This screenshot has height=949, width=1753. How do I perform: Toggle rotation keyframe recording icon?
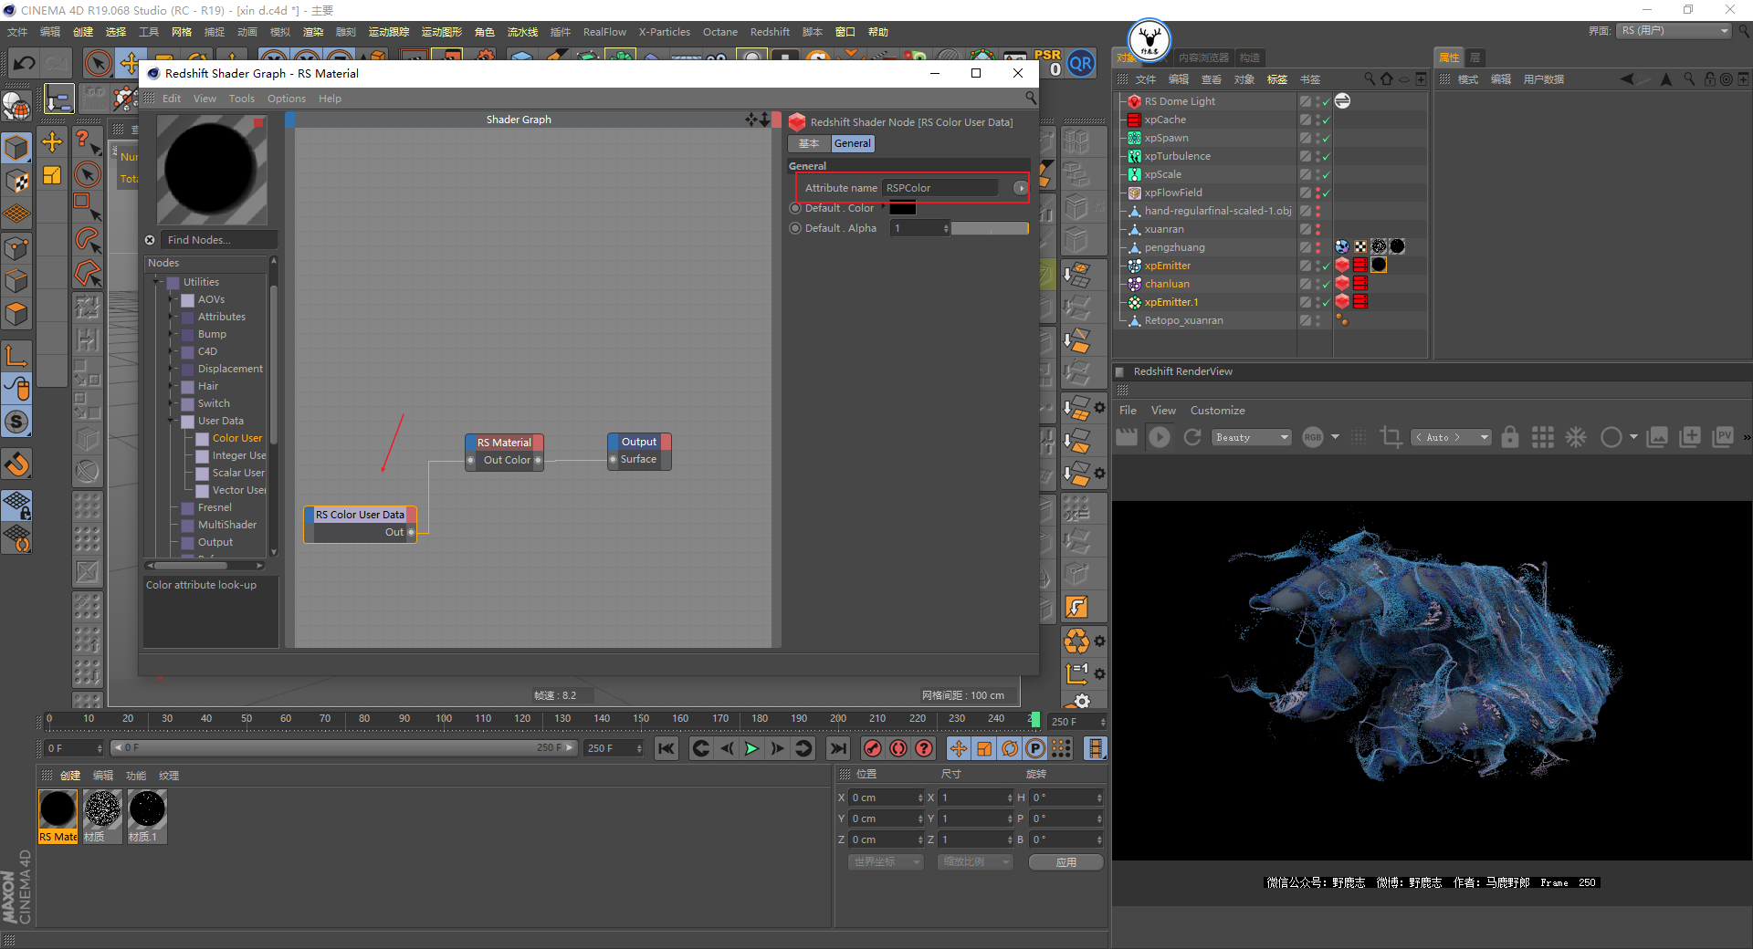tap(1010, 748)
